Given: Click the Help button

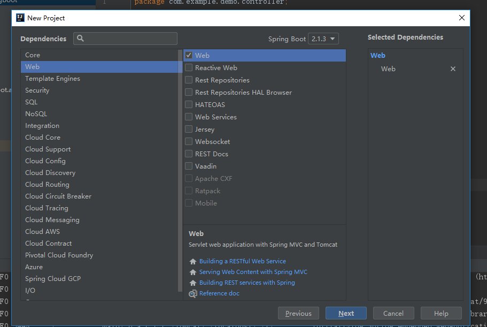Looking at the screenshot, I should 441,313.
